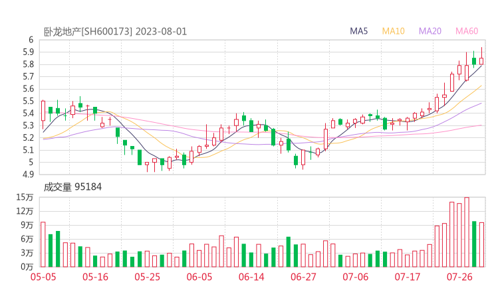Click the 15万 volume axis label
492x292 pixels.
point(25,197)
